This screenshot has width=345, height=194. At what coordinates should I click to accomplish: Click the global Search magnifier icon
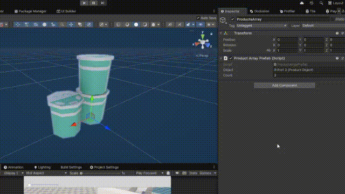(x=321, y=3)
